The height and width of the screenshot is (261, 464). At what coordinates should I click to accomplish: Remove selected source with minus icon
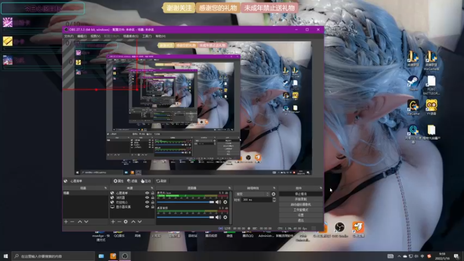(119, 222)
